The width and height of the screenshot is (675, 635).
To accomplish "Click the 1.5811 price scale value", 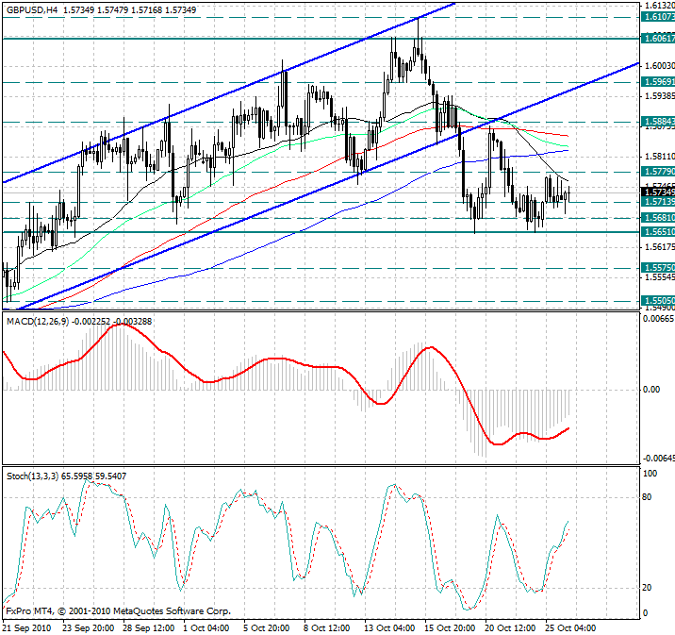I will (x=659, y=157).
